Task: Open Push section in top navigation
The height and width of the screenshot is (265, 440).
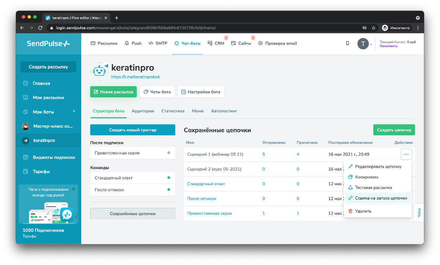Action: click(133, 43)
